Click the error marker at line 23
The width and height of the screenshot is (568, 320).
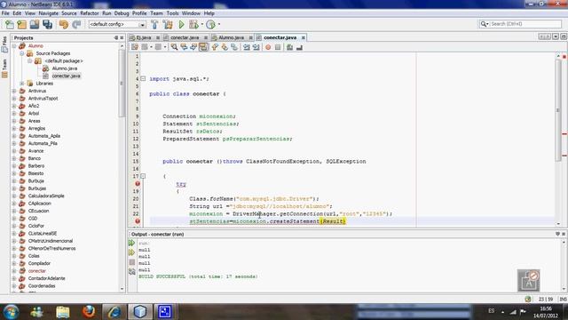pyautogui.click(x=138, y=221)
